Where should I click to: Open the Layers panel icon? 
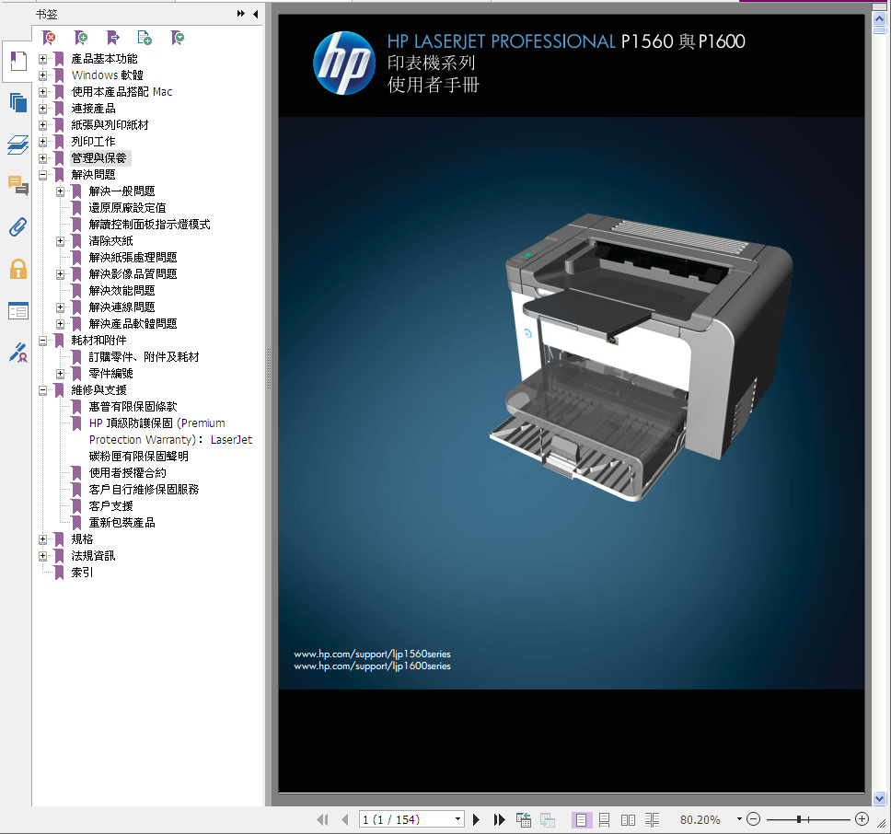pos(18,145)
